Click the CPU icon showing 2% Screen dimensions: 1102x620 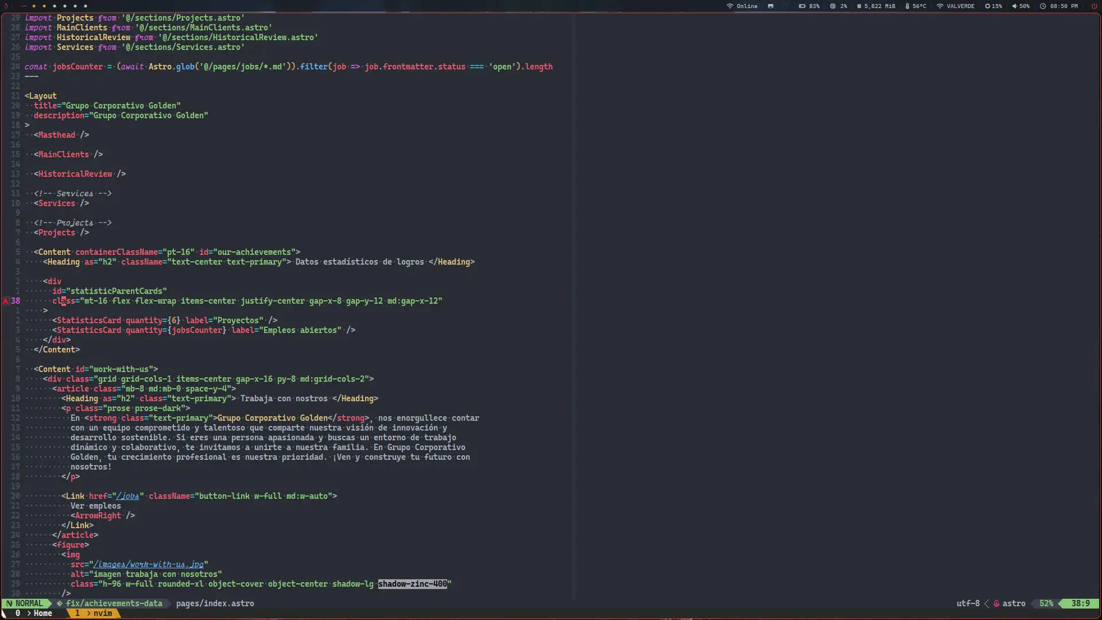[x=832, y=6]
